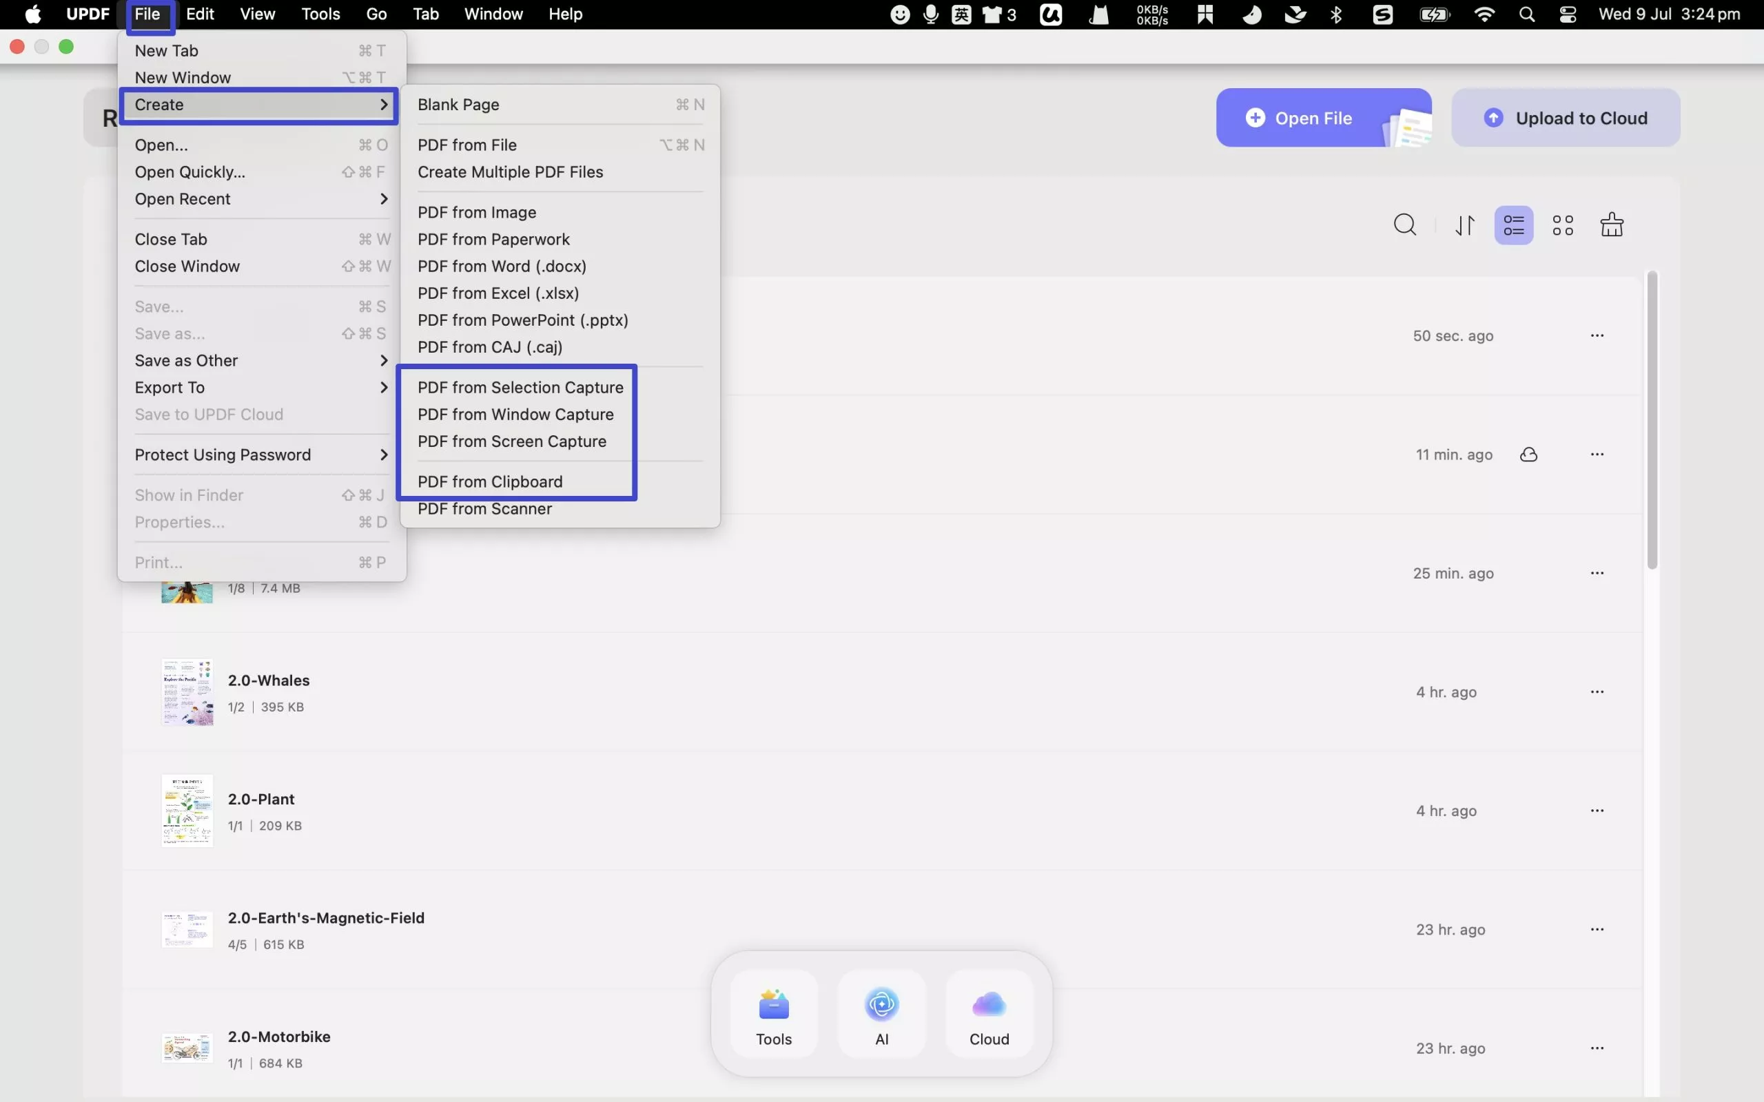Expand the Save as Other submenu
Image resolution: width=1764 pixels, height=1102 pixels.
pos(261,361)
